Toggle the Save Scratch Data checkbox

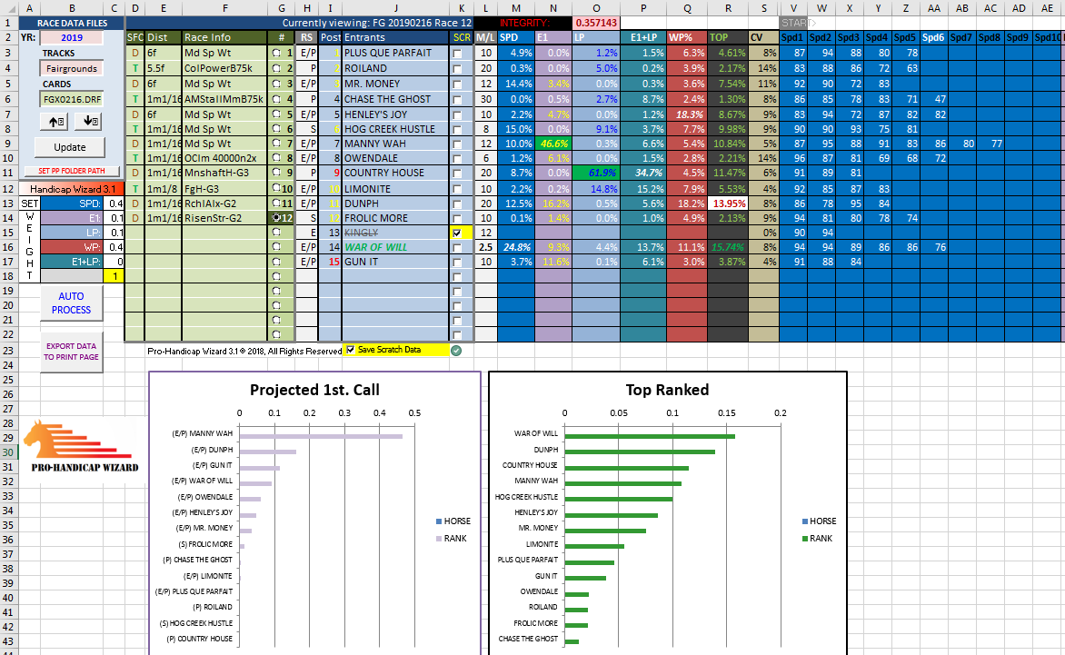(x=351, y=350)
